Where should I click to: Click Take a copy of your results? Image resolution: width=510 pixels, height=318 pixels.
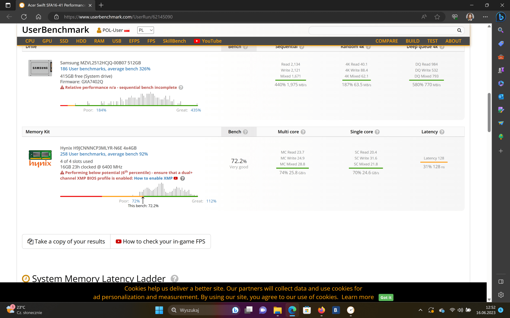[66, 241]
